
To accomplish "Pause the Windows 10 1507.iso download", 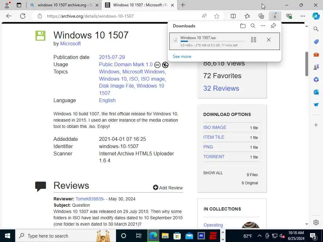I will point(254,40).
